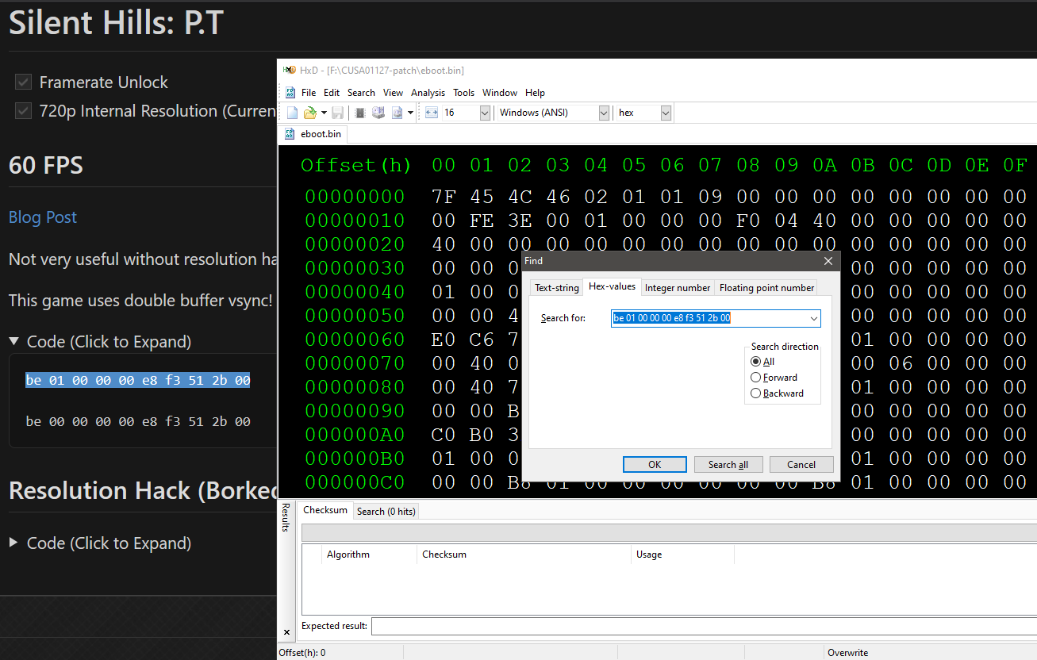
Task: Switch to Integer number tab in Find dialog
Action: [x=678, y=288]
